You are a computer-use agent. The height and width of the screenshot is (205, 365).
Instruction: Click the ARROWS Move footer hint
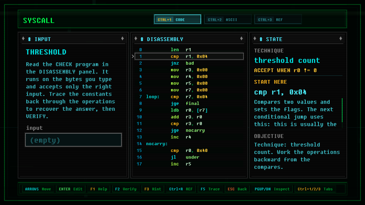(38, 189)
